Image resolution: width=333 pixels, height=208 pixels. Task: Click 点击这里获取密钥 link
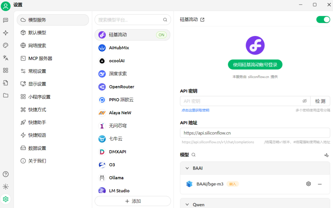(195, 110)
